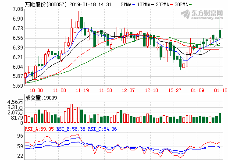
Task: Click the 12-07 date label
Action: click(x=128, y=90)
